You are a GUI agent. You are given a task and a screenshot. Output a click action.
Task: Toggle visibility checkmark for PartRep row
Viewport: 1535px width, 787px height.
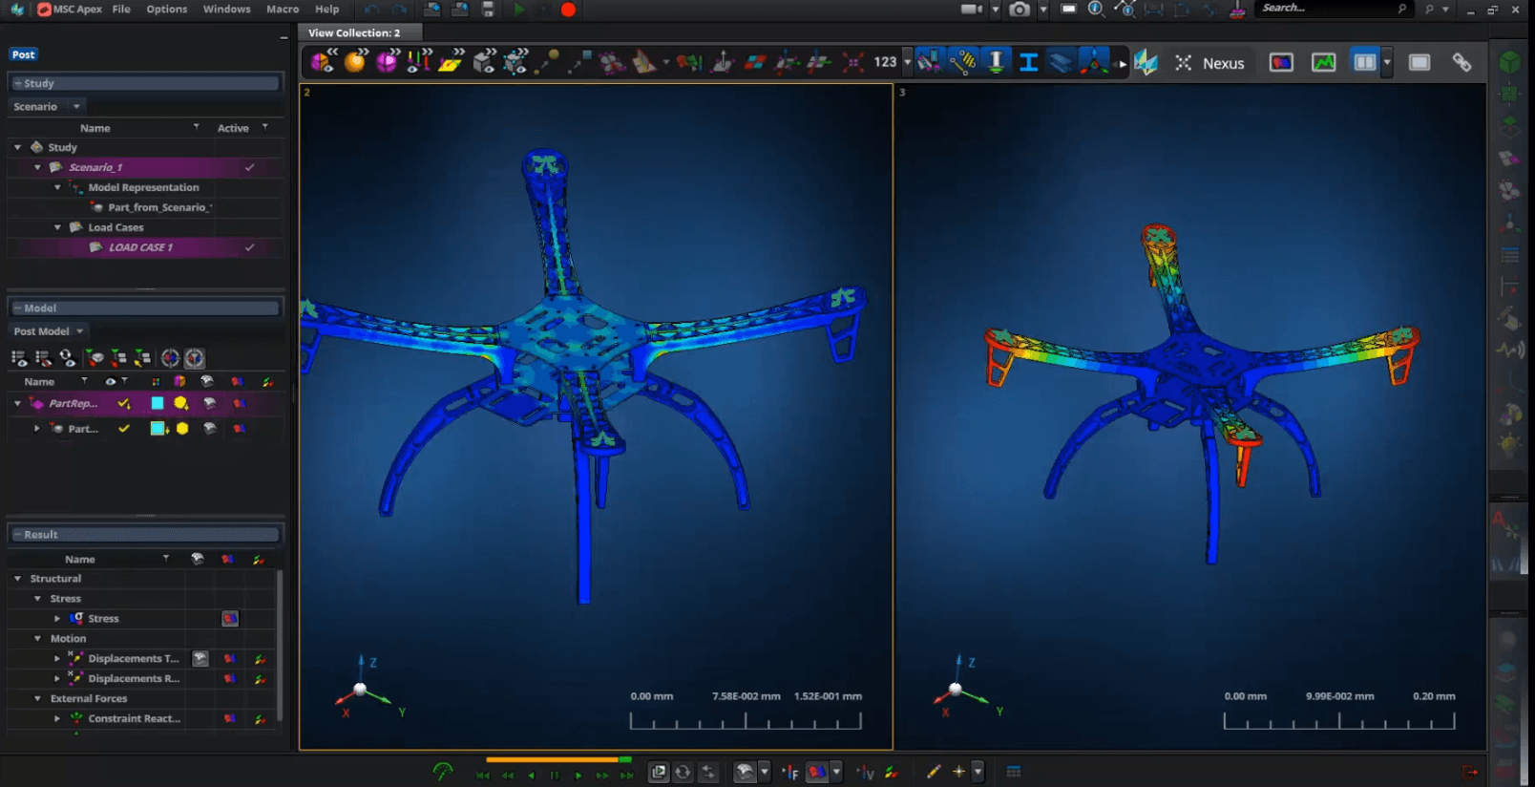click(x=123, y=403)
